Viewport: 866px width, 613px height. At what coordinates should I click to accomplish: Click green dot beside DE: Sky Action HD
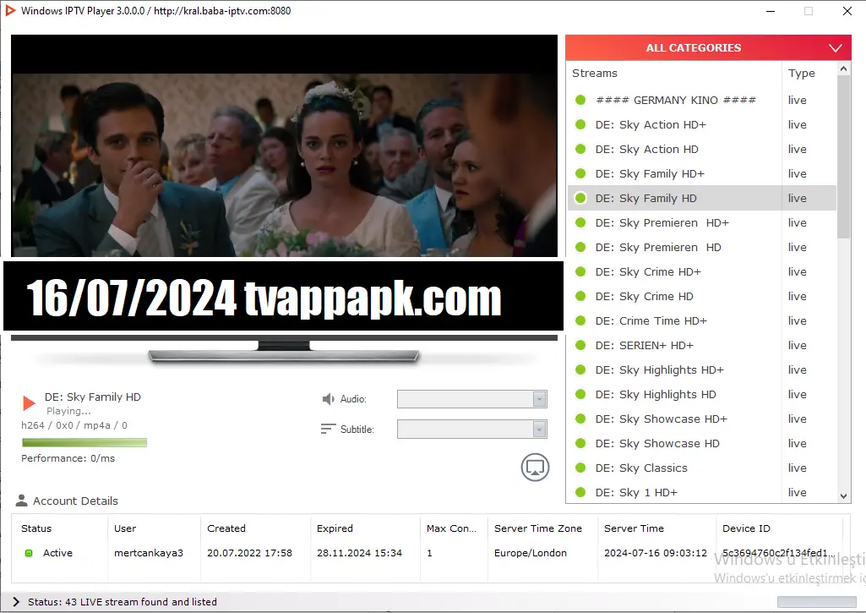pyautogui.click(x=580, y=150)
